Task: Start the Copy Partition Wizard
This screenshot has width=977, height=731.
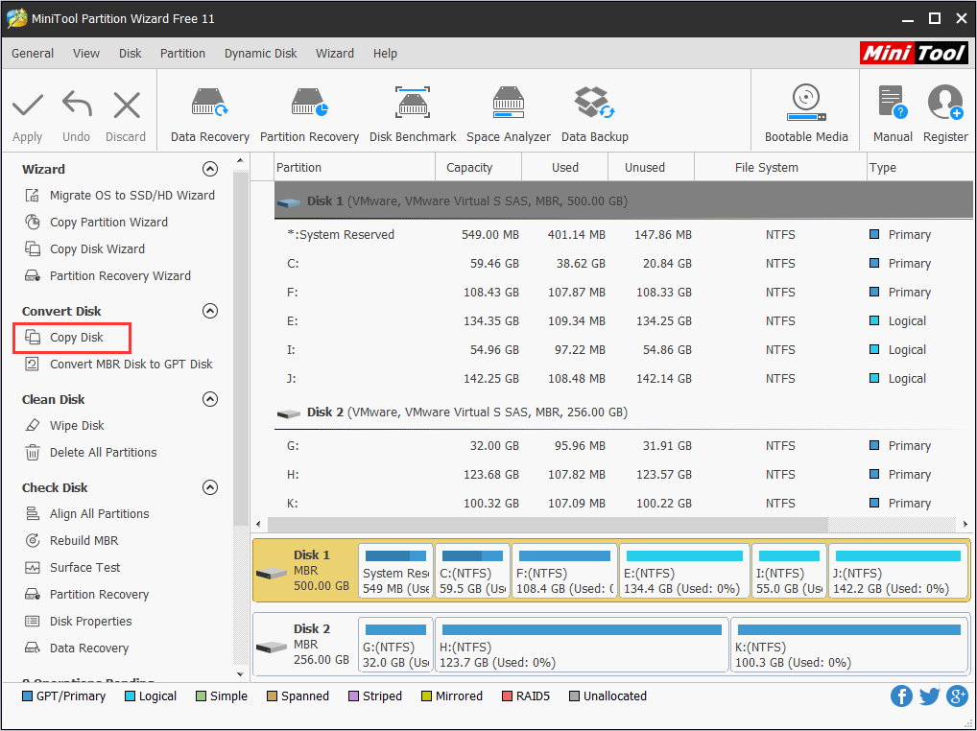Action: [95, 223]
